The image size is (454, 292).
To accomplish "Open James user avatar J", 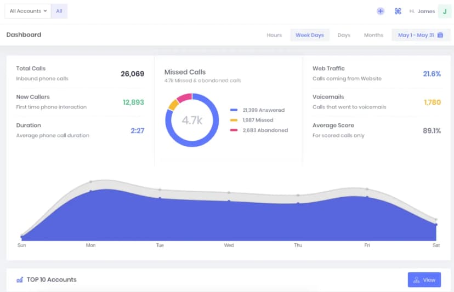I will [445, 12].
